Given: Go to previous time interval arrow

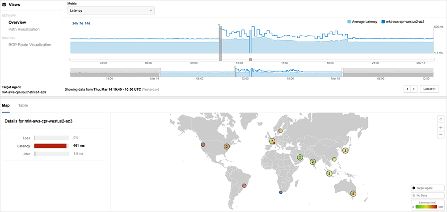Looking at the screenshot, I should click(407, 89).
